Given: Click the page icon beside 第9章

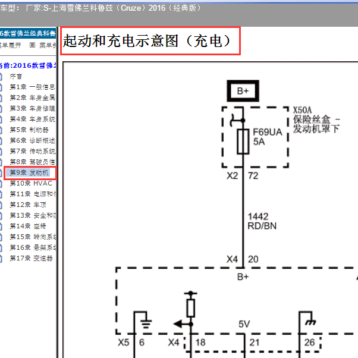Looking at the screenshot, I should 1,173.
